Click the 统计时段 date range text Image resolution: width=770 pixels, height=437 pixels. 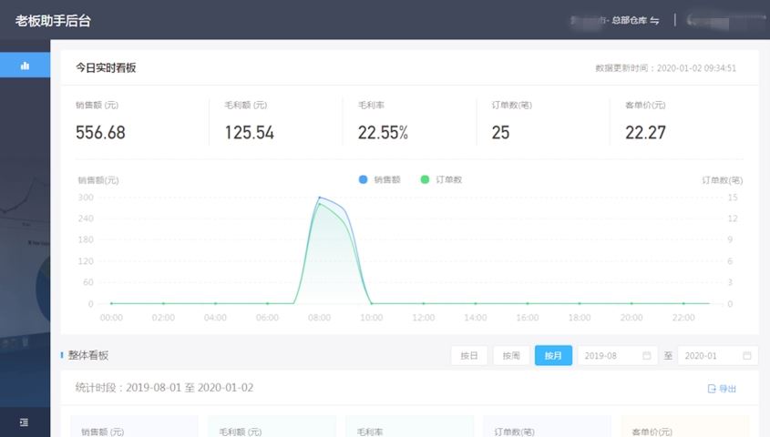164,388
